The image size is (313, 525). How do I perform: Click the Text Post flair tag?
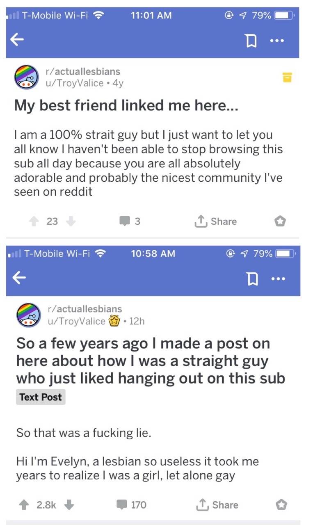tap(40, 397)
